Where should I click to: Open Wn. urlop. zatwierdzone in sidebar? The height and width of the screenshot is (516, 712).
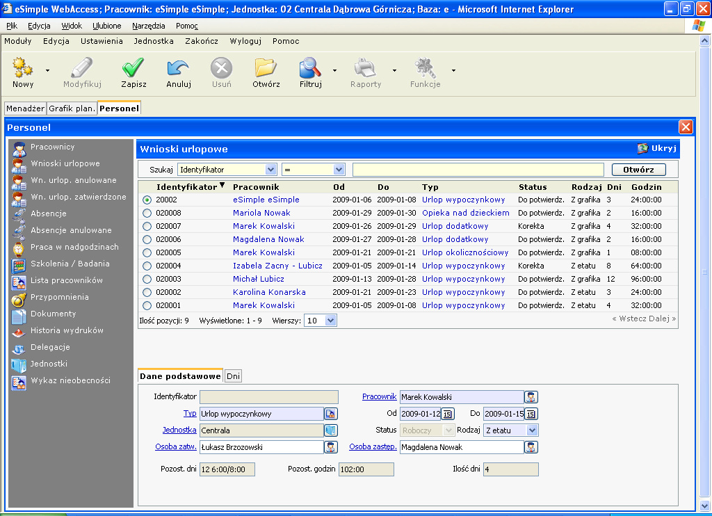coord(78,197)
